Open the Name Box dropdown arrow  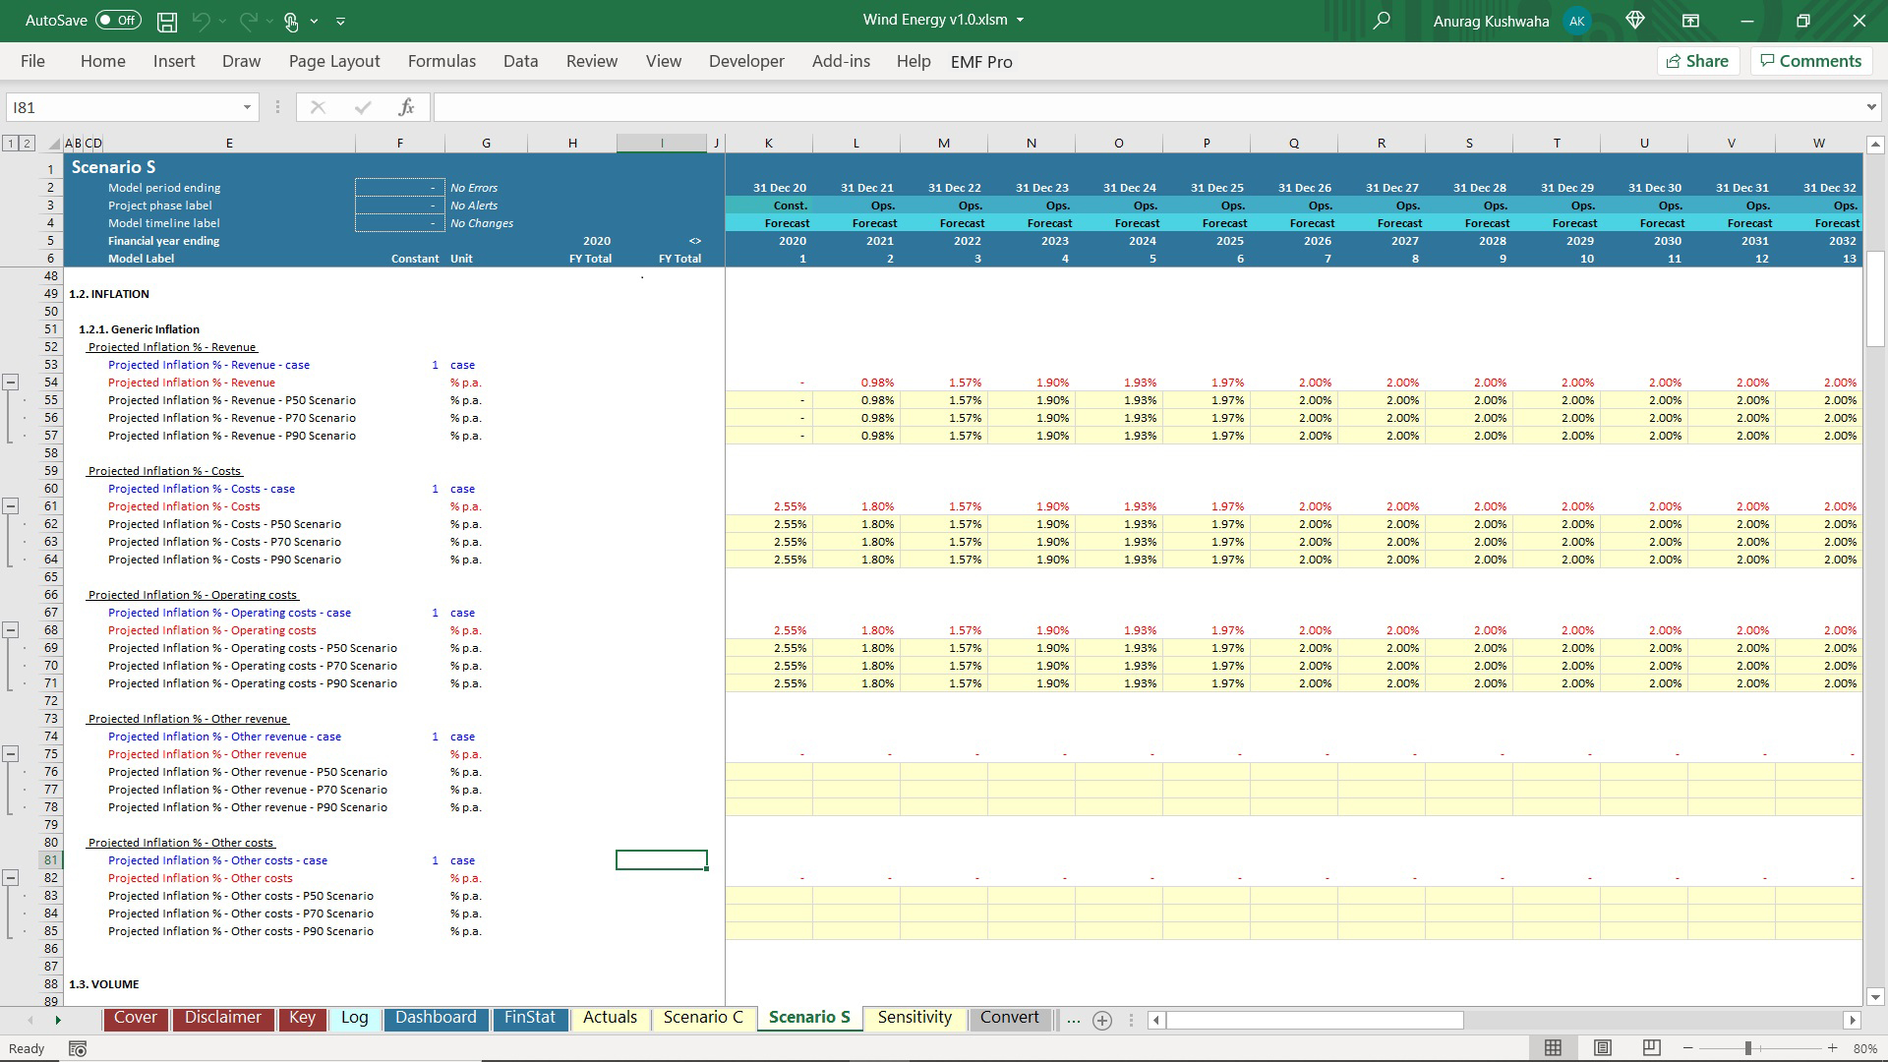pos(247,107)
